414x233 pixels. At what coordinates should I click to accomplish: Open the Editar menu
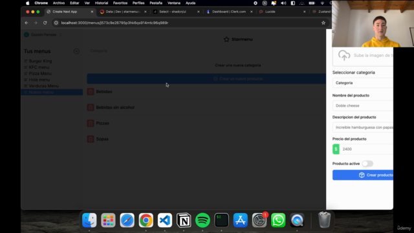tap(74, 3)
